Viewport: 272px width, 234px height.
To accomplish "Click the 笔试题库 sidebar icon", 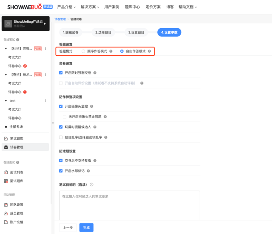I will (6, 139).
